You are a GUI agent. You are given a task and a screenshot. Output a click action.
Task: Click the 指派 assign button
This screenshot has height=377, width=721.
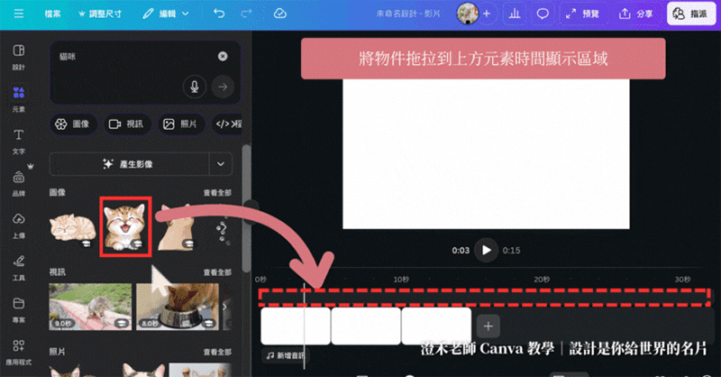(690, 14)
